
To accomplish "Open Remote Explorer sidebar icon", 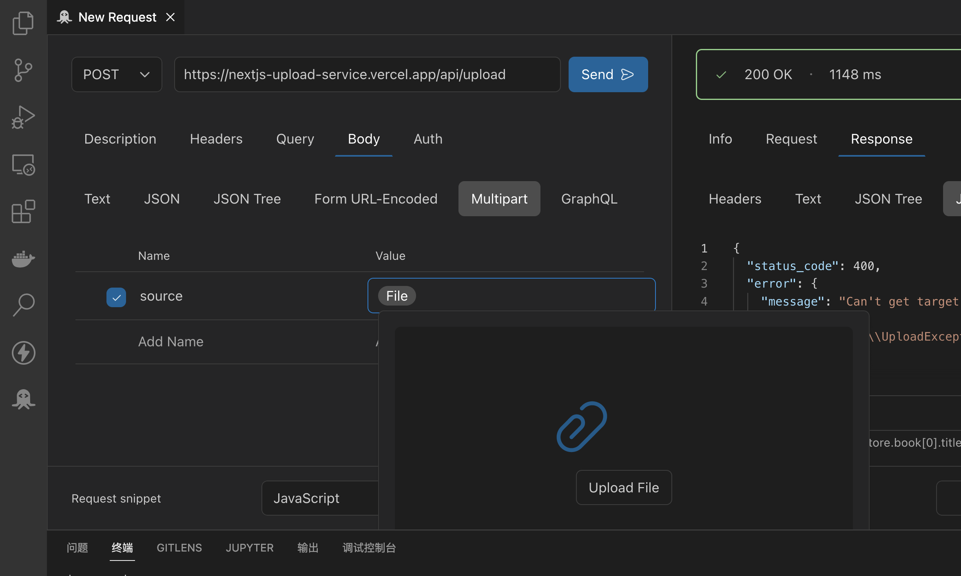I will point(23,165).
